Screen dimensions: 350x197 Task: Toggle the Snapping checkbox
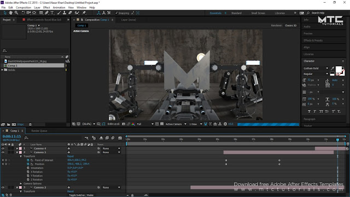(116, 13)
